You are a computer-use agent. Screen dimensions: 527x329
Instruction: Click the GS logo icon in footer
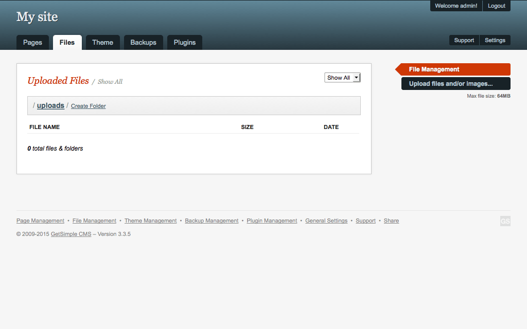coord(505,221)
